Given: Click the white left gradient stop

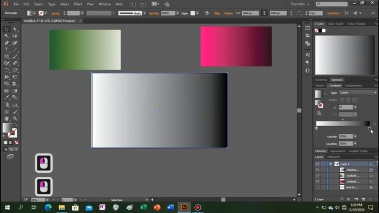Looking at the screenshot, I should tap(316, 129).
